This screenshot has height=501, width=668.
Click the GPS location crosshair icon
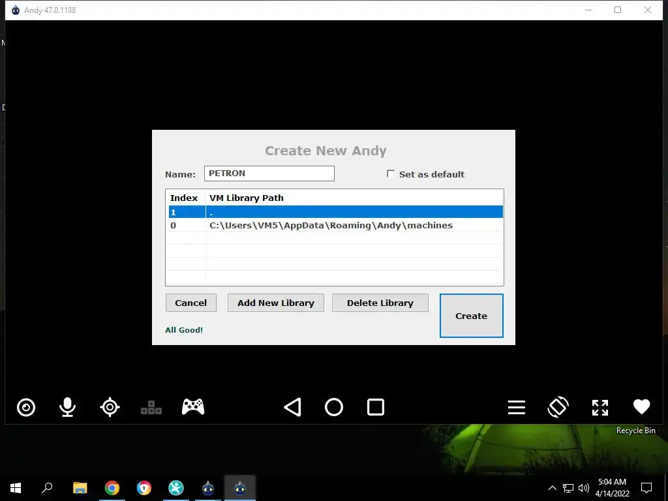[110, 407]
